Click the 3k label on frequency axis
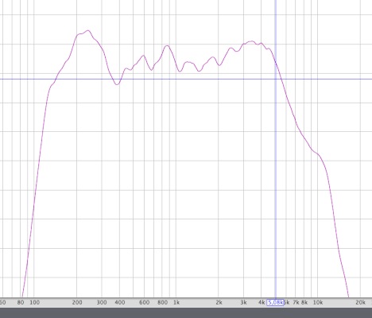 (x=243, y=302)
